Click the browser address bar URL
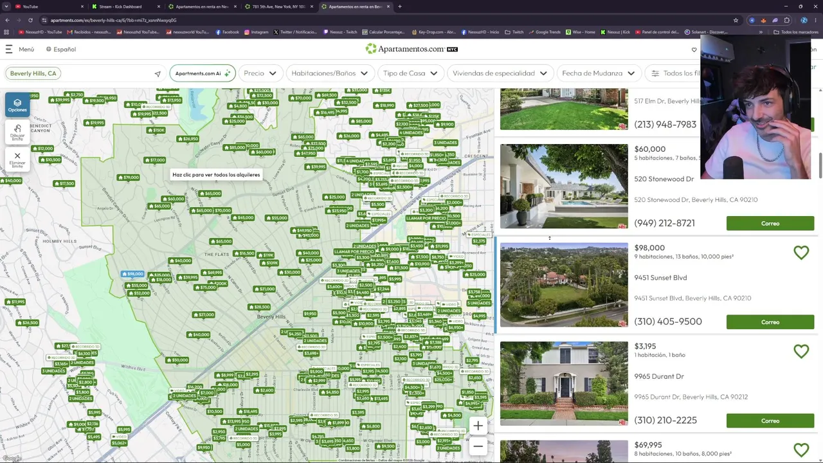The height and width of the screenshot is (463, 823). pos(113,20)
